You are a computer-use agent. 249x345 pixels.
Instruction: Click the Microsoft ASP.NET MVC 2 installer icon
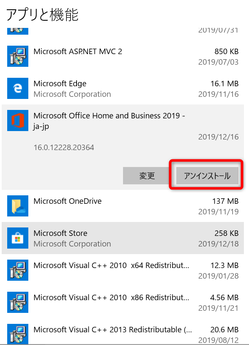coord(18,56)
